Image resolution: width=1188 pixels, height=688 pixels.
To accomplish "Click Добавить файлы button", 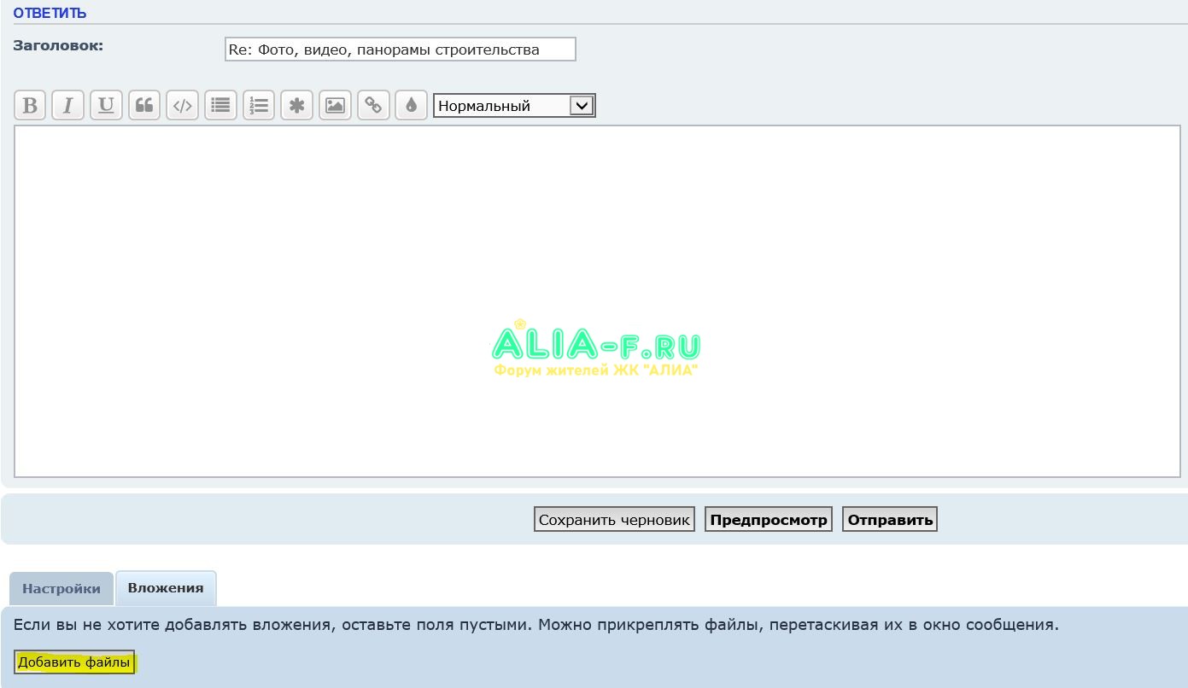I will [x=74, y=662].
